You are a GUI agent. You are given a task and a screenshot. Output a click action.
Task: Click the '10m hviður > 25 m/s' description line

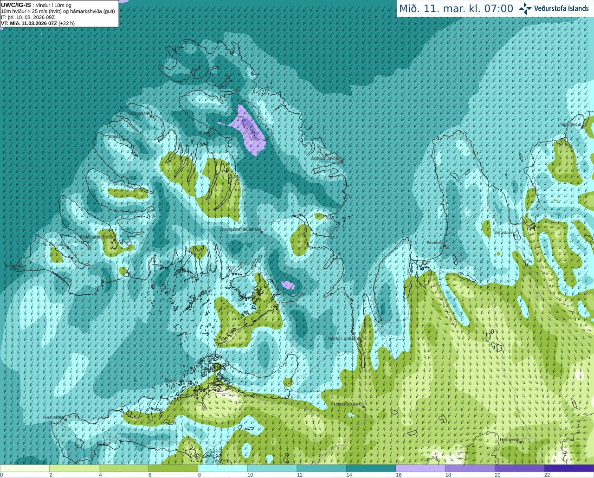pos(58,11)
